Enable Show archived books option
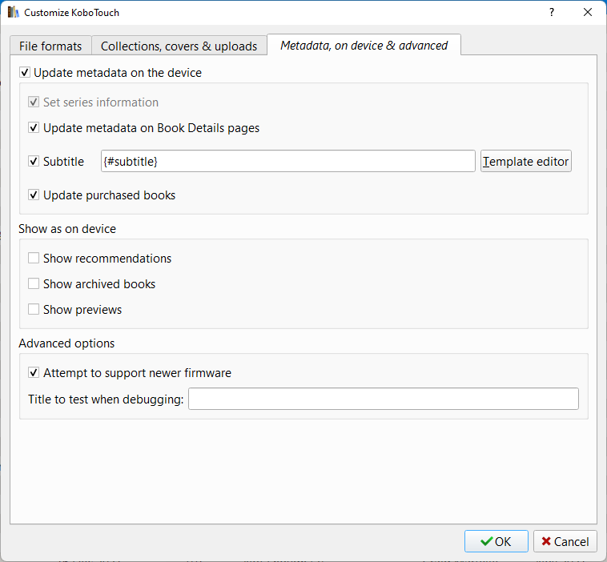This screenshot has width=607, height=562. click(34, 284)
